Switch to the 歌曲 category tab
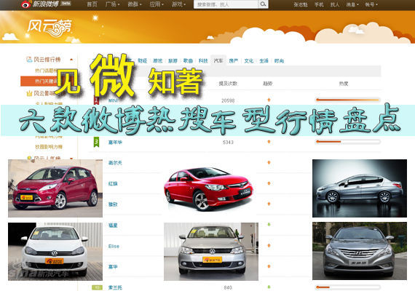This screenshot has width=415, height=291. [188, 61]
